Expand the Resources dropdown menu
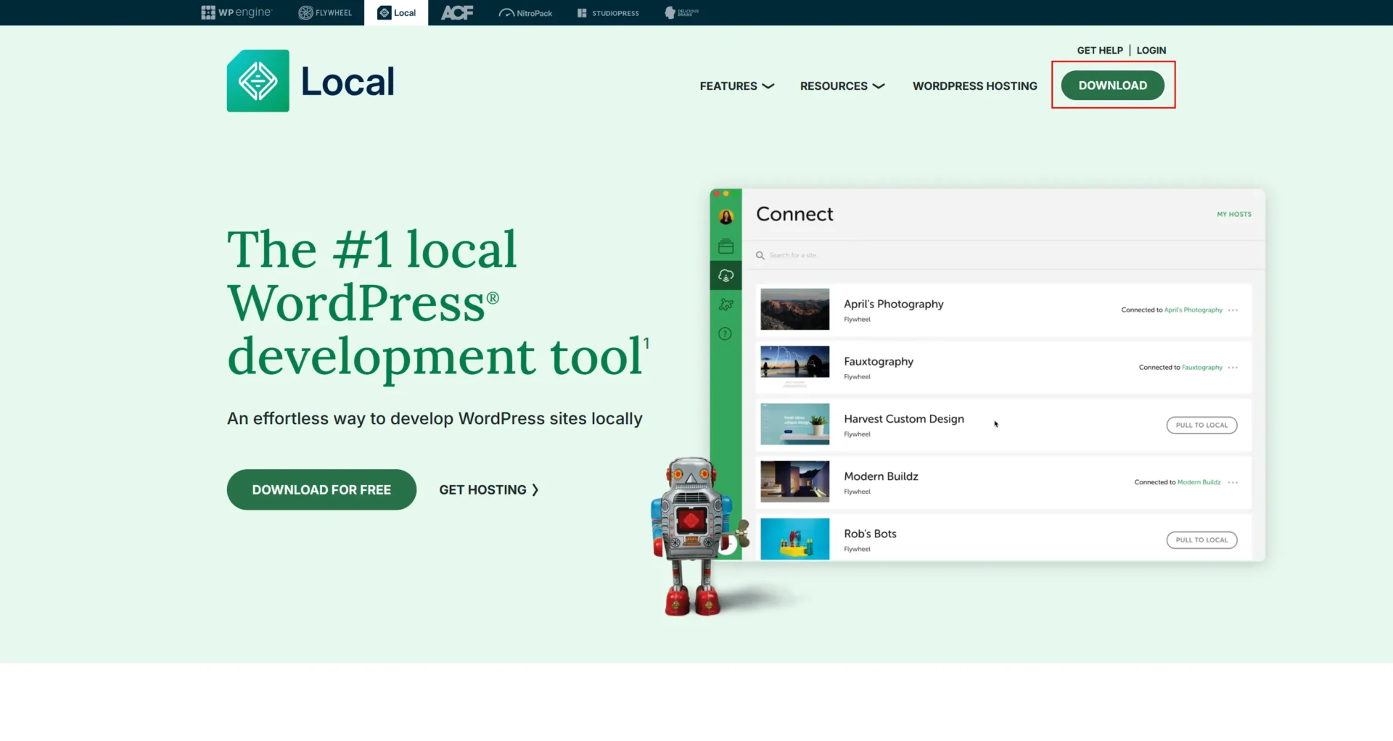 coord(842,86)
